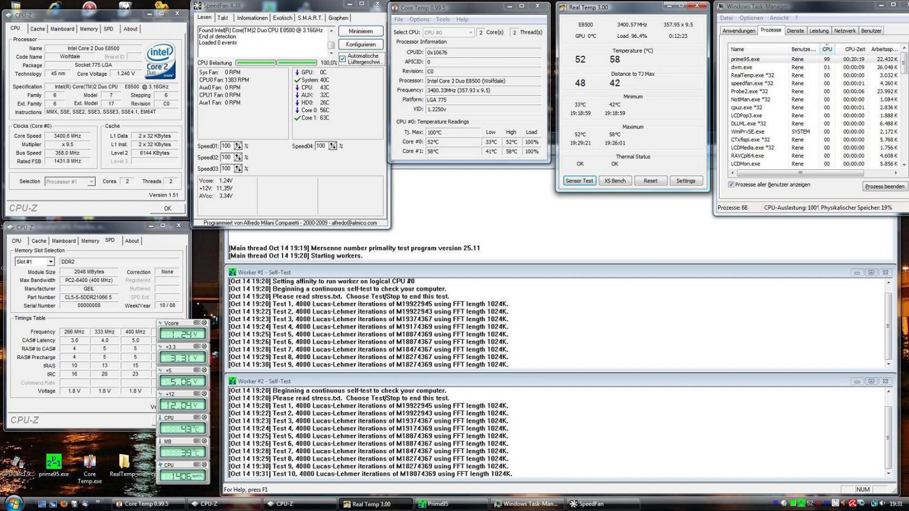
Task: Sort processes by the CPU column header
Action: (x=827, y=49)
